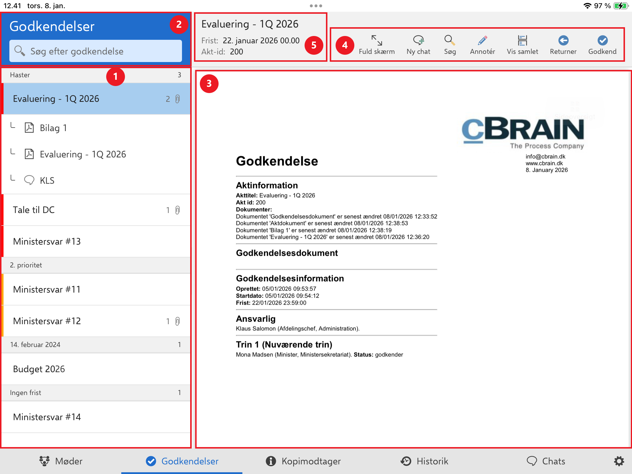Select the Tale til DC approval
This screenshot has width=632, height=474.
96,210
